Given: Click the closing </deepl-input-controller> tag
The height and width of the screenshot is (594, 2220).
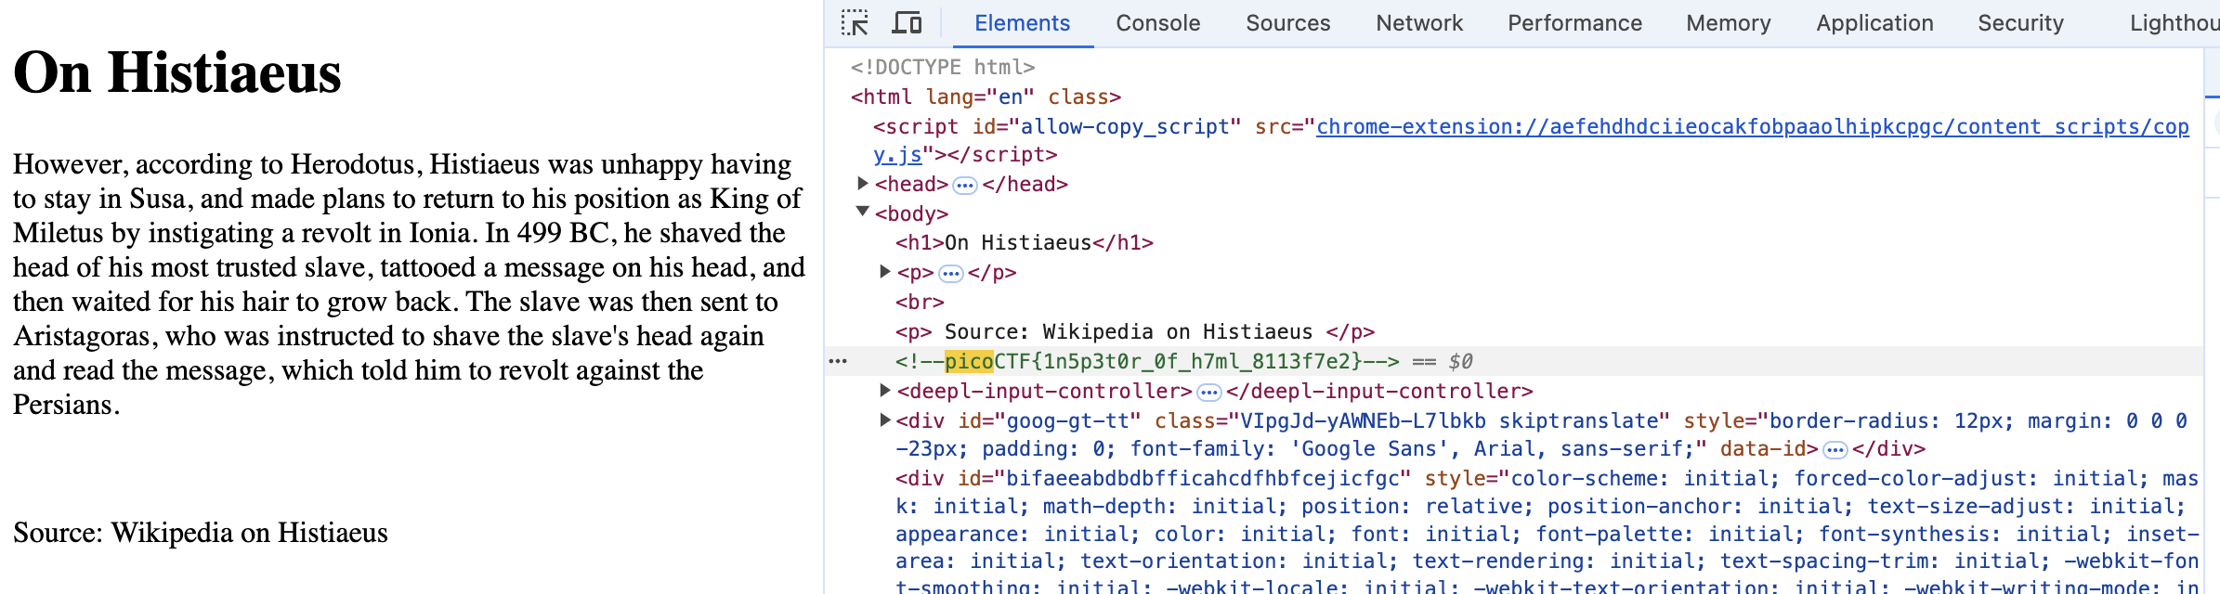Looking at the screenshot, I should click(x=1379, y=392).
